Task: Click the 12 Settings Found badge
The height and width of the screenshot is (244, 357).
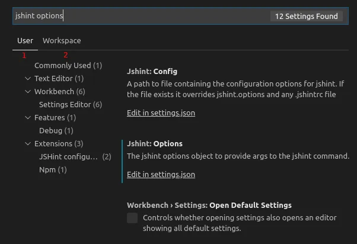Action: 306,17
